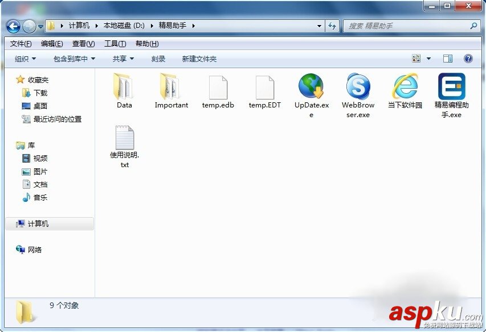
Task: Open the 编辑(E) menu
Action: (52, 44)
